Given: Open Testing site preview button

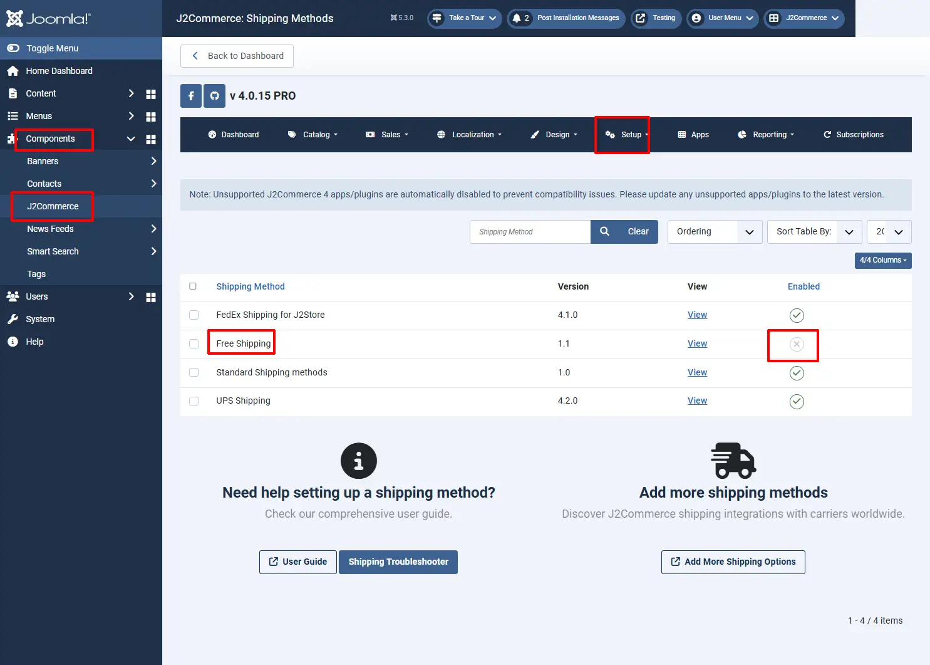Looking at the screenshot, I should point(656,18).
